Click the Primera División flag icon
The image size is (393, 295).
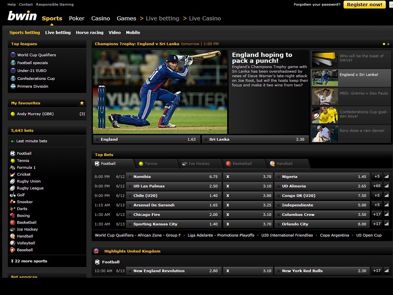[x=13, y=86]
